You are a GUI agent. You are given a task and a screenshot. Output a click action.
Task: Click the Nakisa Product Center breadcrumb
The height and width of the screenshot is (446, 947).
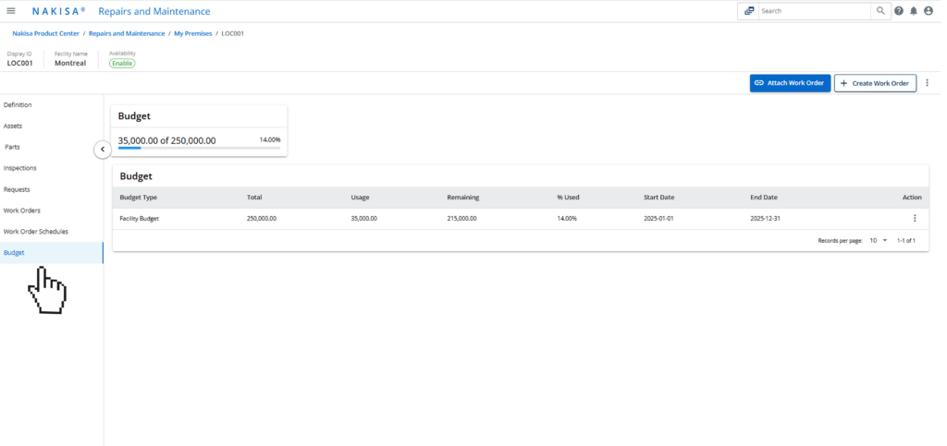pos(46,33)
